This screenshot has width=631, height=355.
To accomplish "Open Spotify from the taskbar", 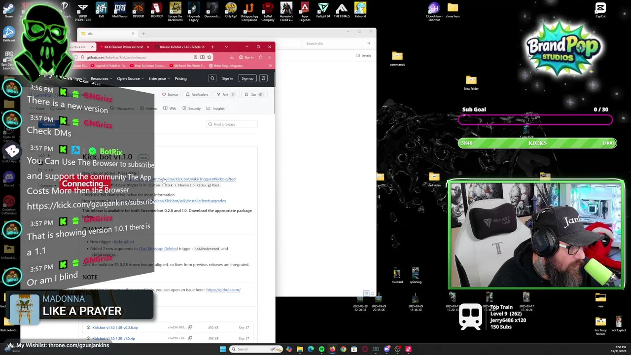I will coord(321,349).
